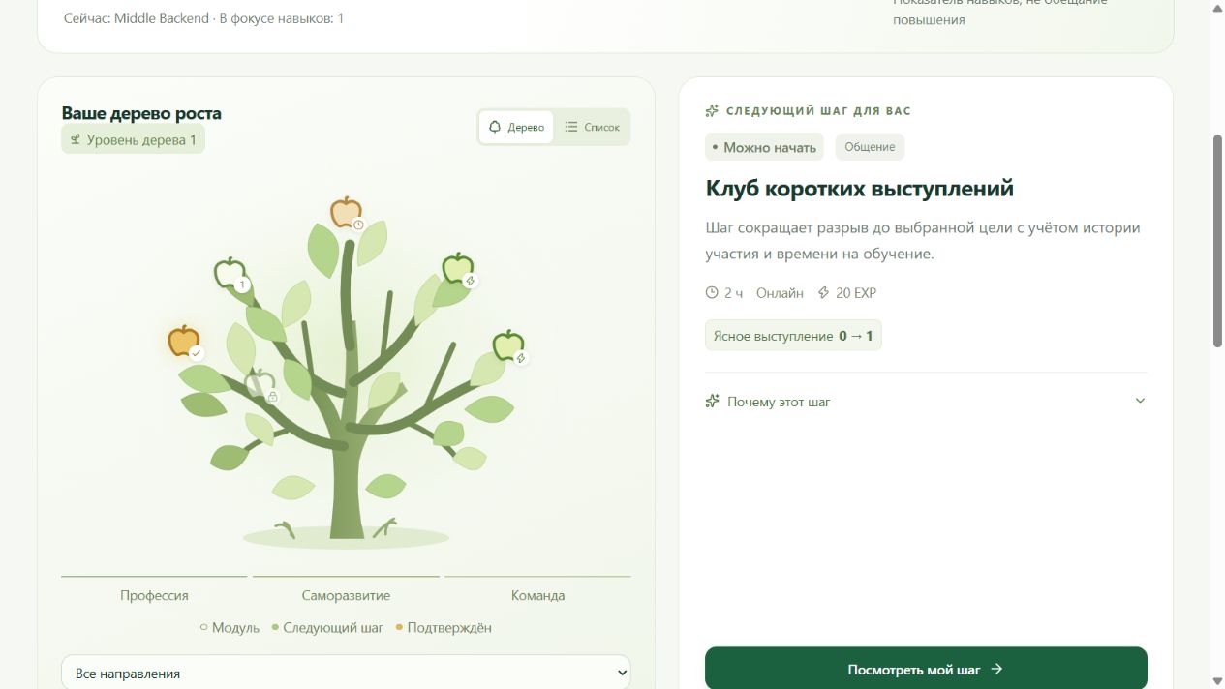Click the clock icon next to 2 ч
This screenshot has width=1225, height=689.
click(x=712, y=292)
